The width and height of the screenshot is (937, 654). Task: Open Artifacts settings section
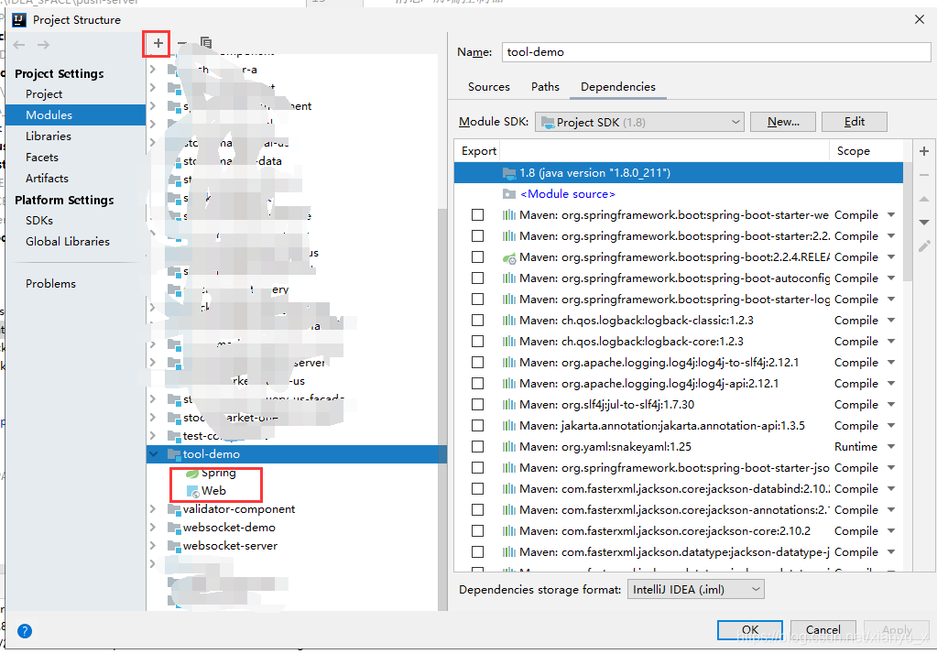(47, 178)
